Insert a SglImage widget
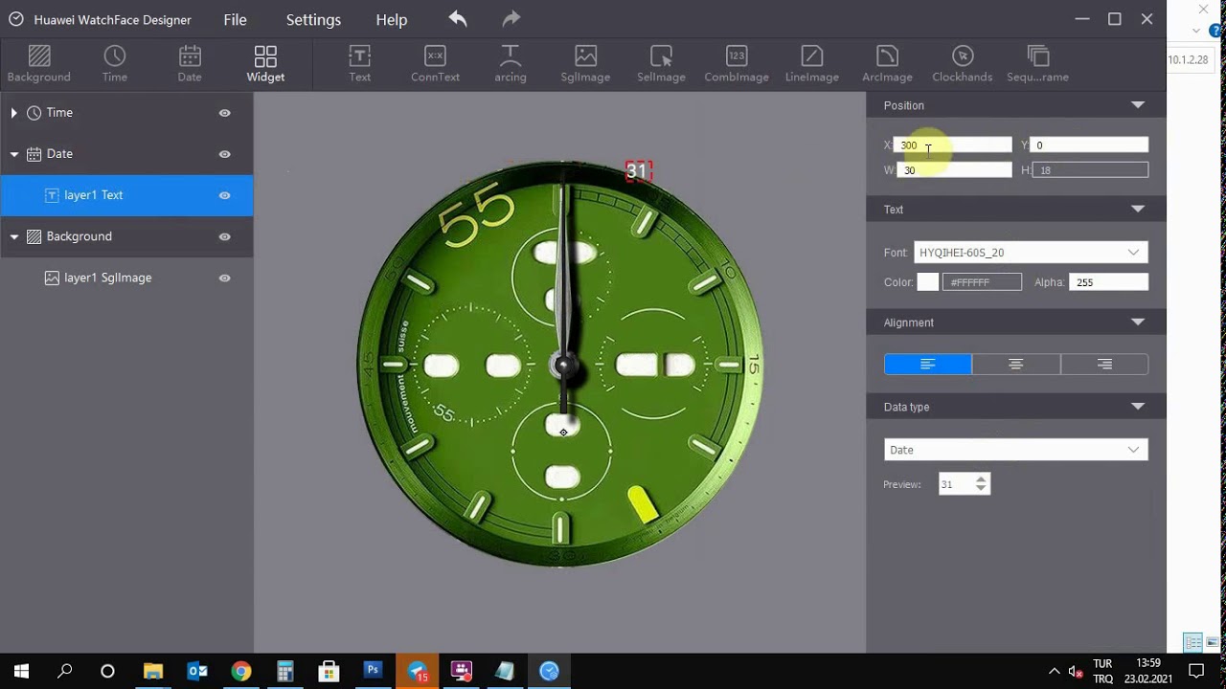The width and height of the screenshot is (1226, 689). 586,64
